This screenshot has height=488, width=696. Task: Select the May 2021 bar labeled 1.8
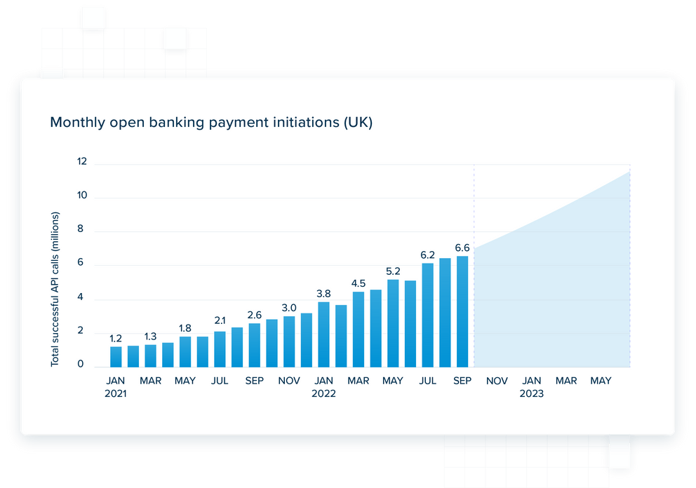[x=185, y=352]
